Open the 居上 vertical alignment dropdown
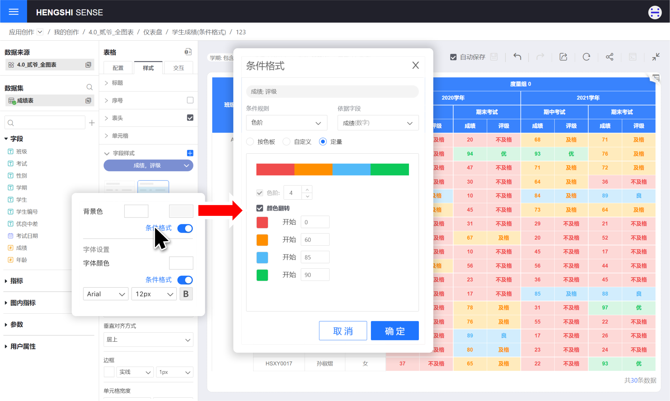The height and width of the screenshot is (401, 670). pos(148,340)
